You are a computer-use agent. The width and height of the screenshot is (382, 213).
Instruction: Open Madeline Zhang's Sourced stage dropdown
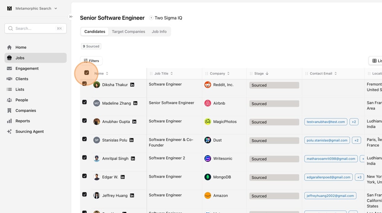[274, 103]
